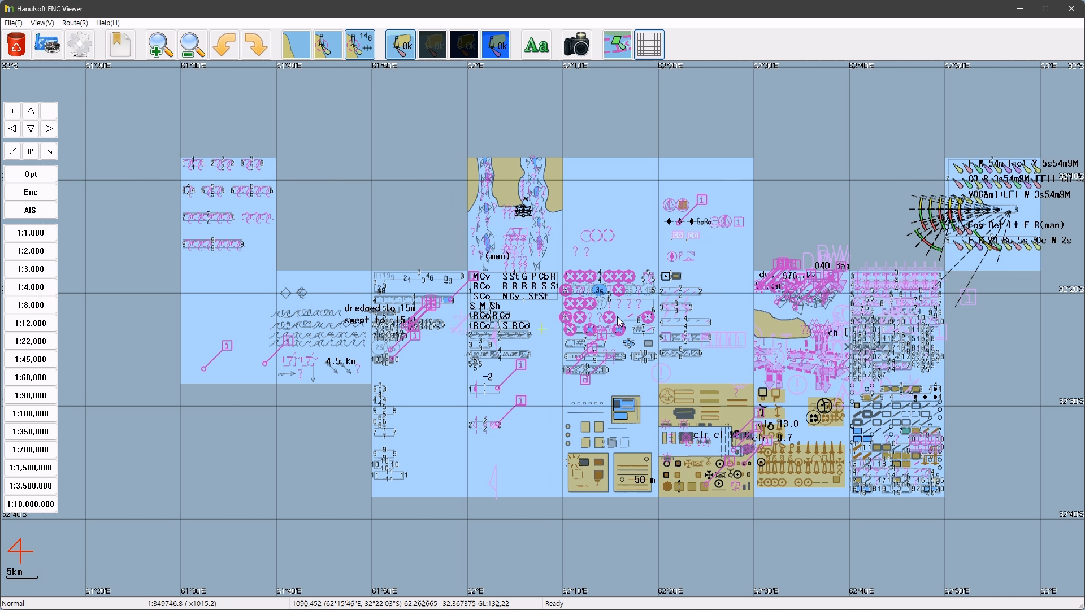The width and height of the screenshot is (1085, 610).
Task: Expand the Help(H) menu
Action: (107, 23)
